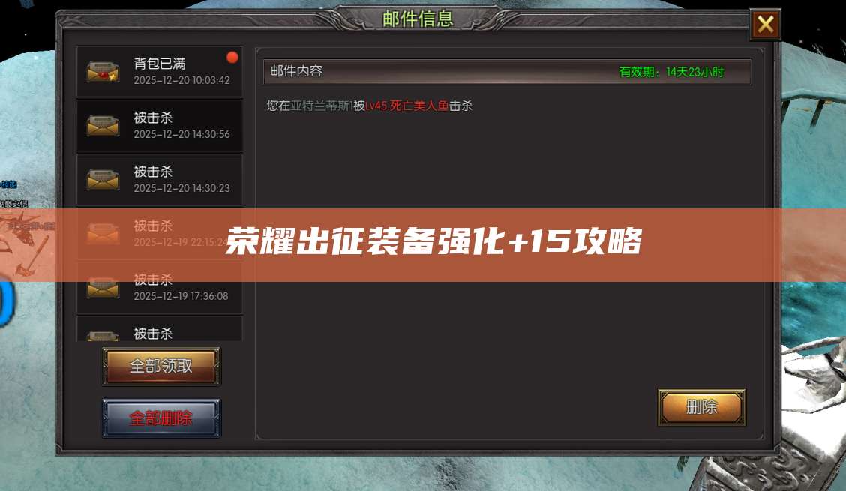
Task: Click envelope icon of the 2025-12-19 22:15 mail
Action: pyautogui.click(x=103, y=234)
